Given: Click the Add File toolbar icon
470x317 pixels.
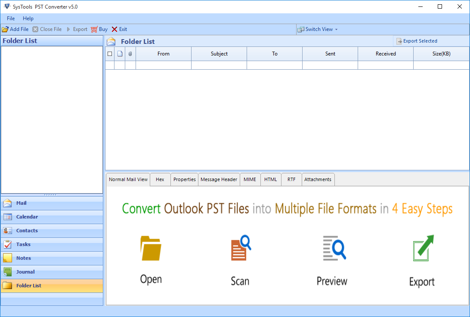Looking at the screenshot, I should tap(5, 29).
